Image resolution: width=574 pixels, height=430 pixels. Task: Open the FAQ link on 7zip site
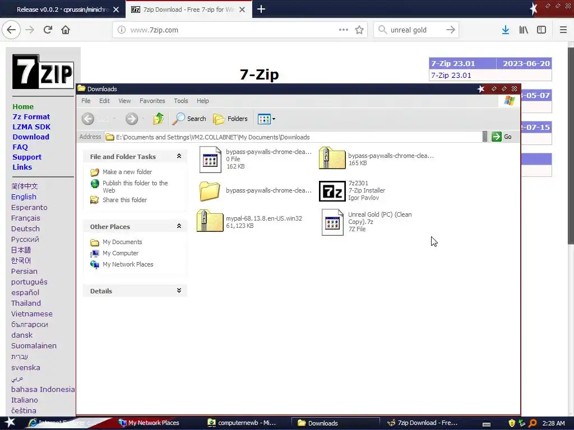click(20, 147)
